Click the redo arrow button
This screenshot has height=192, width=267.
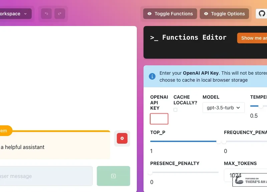pos(60,14)
